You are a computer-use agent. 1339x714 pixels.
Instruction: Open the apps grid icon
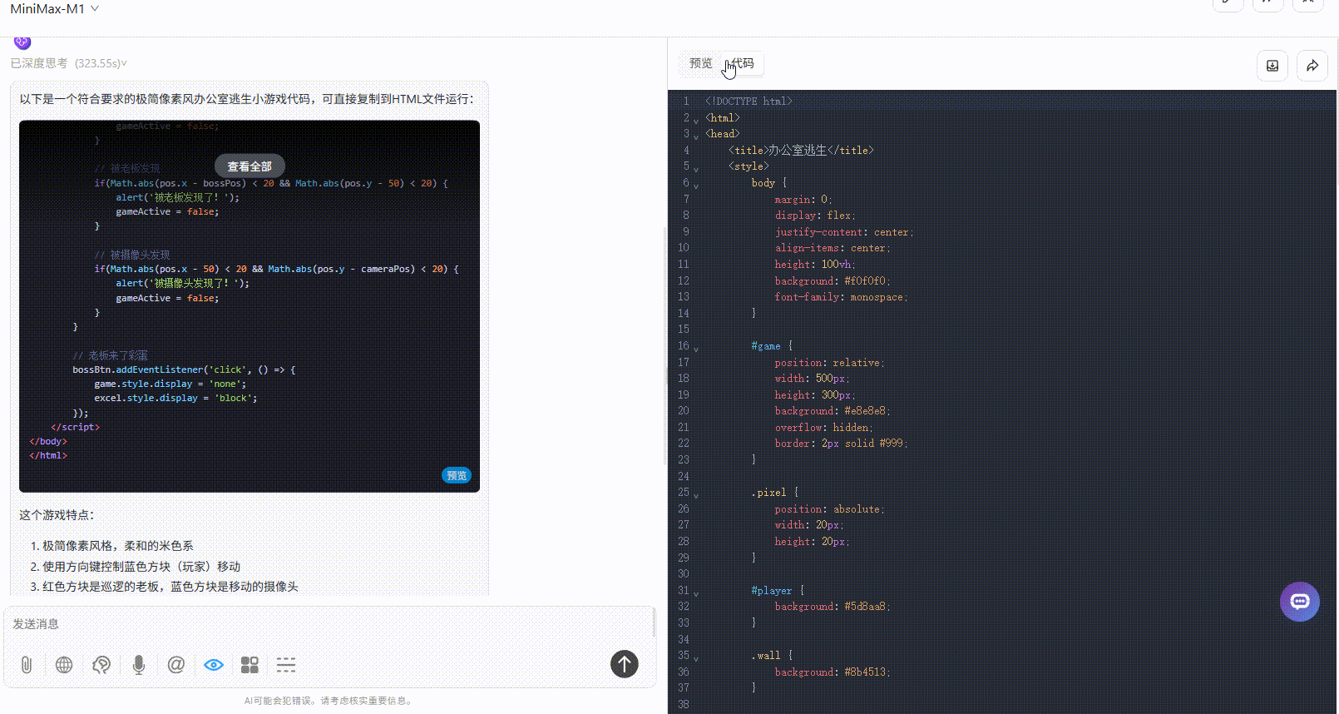(x=250, y=665)
